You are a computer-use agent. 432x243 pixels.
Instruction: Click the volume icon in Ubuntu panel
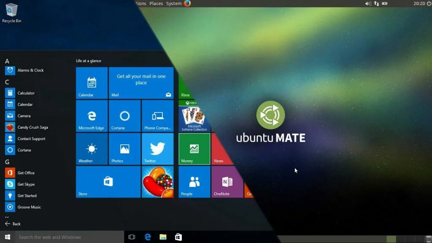[368, 3]
